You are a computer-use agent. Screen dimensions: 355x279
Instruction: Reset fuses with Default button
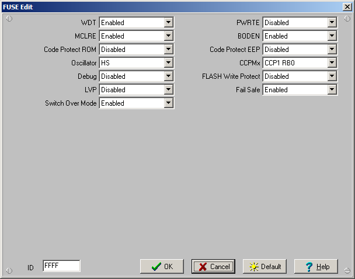[x=264, y=267]
